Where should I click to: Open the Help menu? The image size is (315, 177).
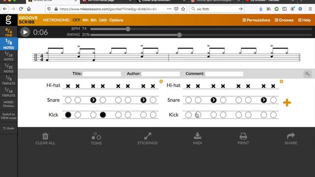[304, 20]
